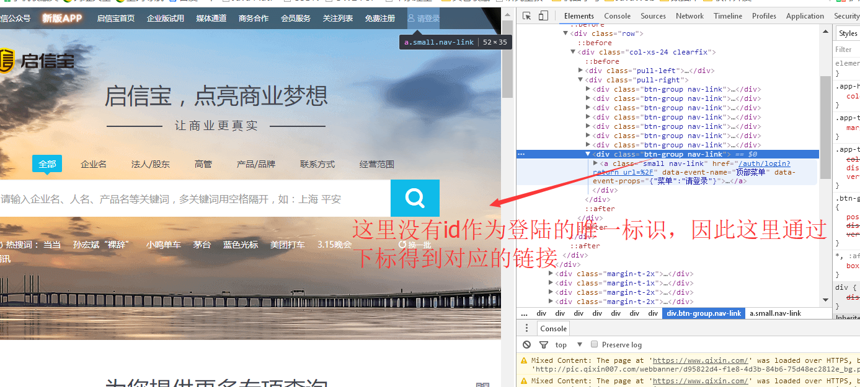Image resolution: width=860 pixels, height=387 pixels.
Task: Click the a.small.nav-link breadcrumb
Action: [x=775, y=313]
